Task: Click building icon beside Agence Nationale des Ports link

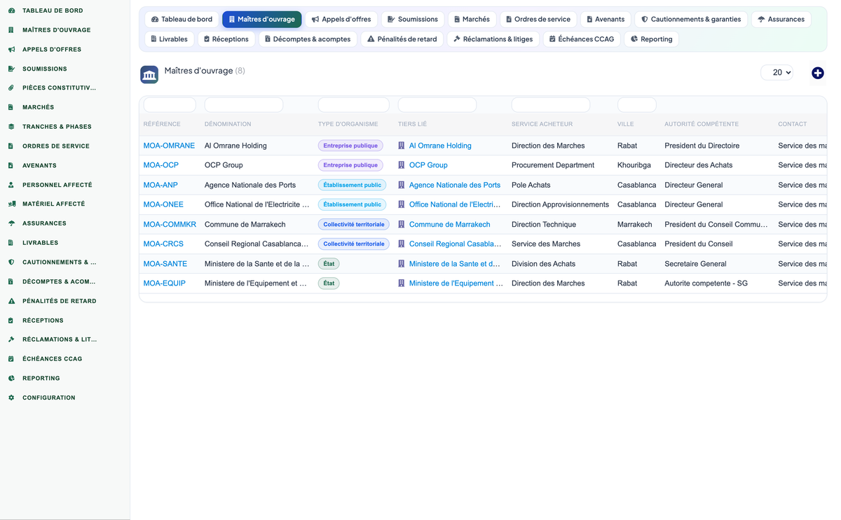Action: (x=402, y=185)
